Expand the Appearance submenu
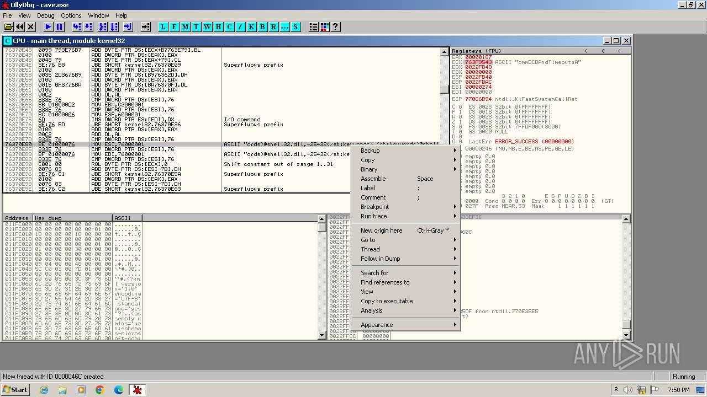 (x=406, y=325)
